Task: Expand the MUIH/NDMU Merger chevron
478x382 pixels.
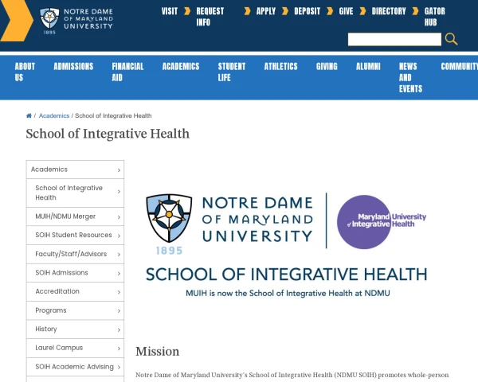Action: (119, 217)
